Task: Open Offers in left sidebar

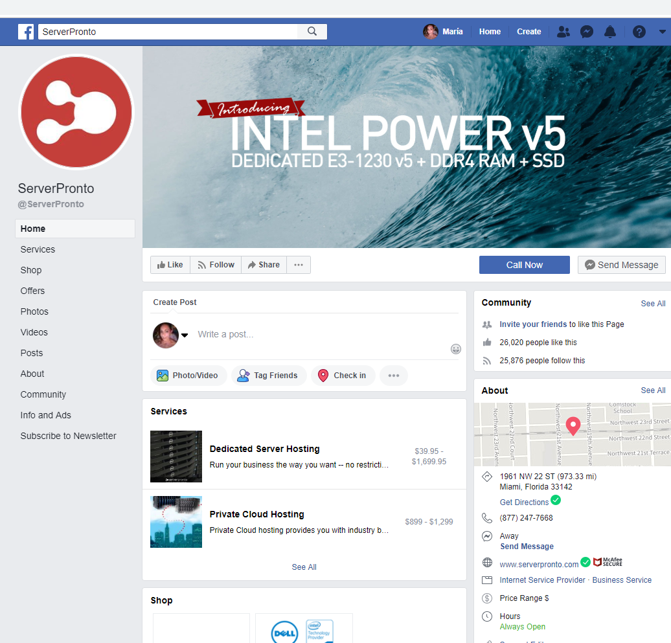Action: click(32, 291)
